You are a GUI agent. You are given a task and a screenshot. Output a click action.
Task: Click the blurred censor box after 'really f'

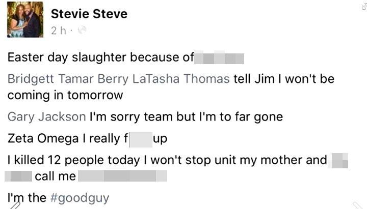point(141,140)
